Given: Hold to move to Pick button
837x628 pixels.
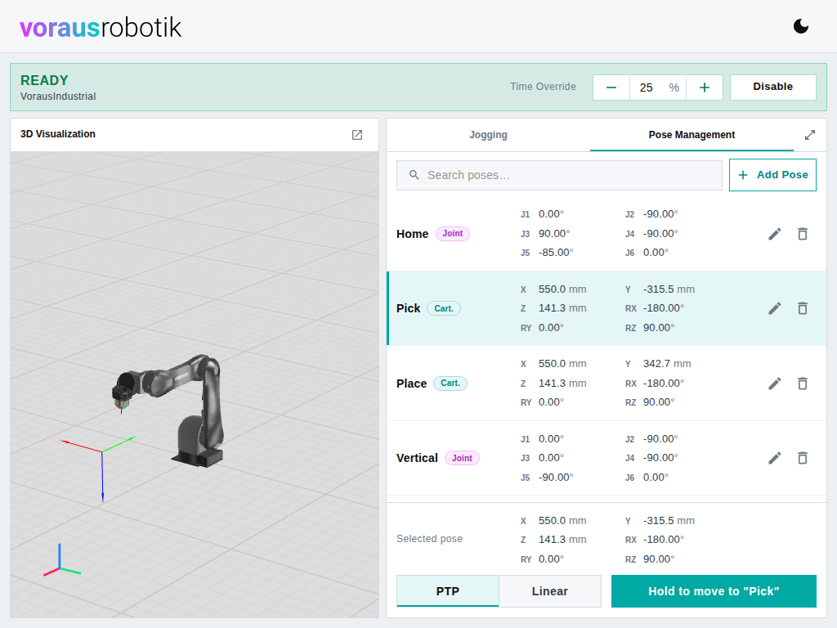Looking at the screenshot, I should point(714,591).
